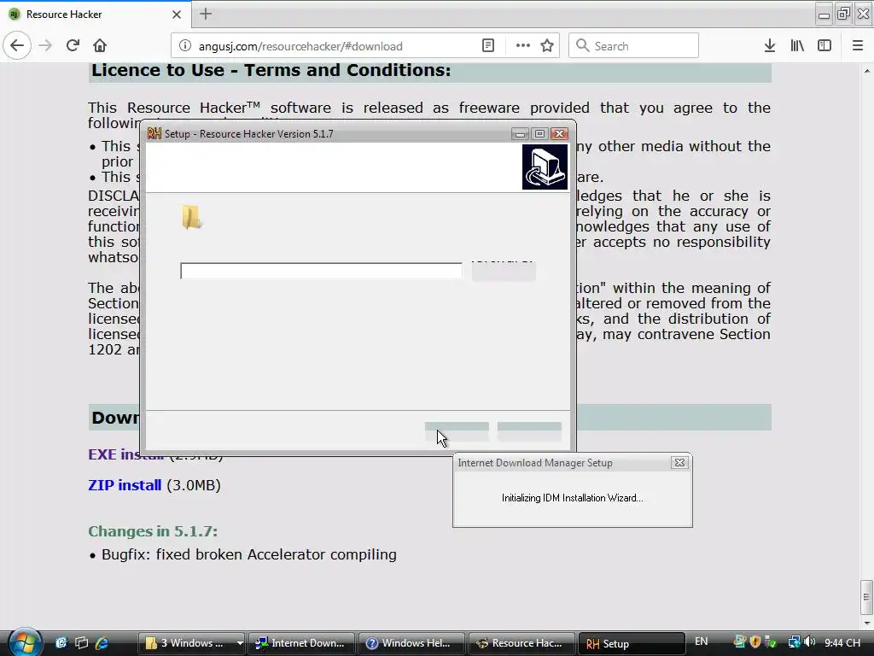The image size is (874, 656).
Task: Go to the Firefox home page
Action: click(100, 46)
